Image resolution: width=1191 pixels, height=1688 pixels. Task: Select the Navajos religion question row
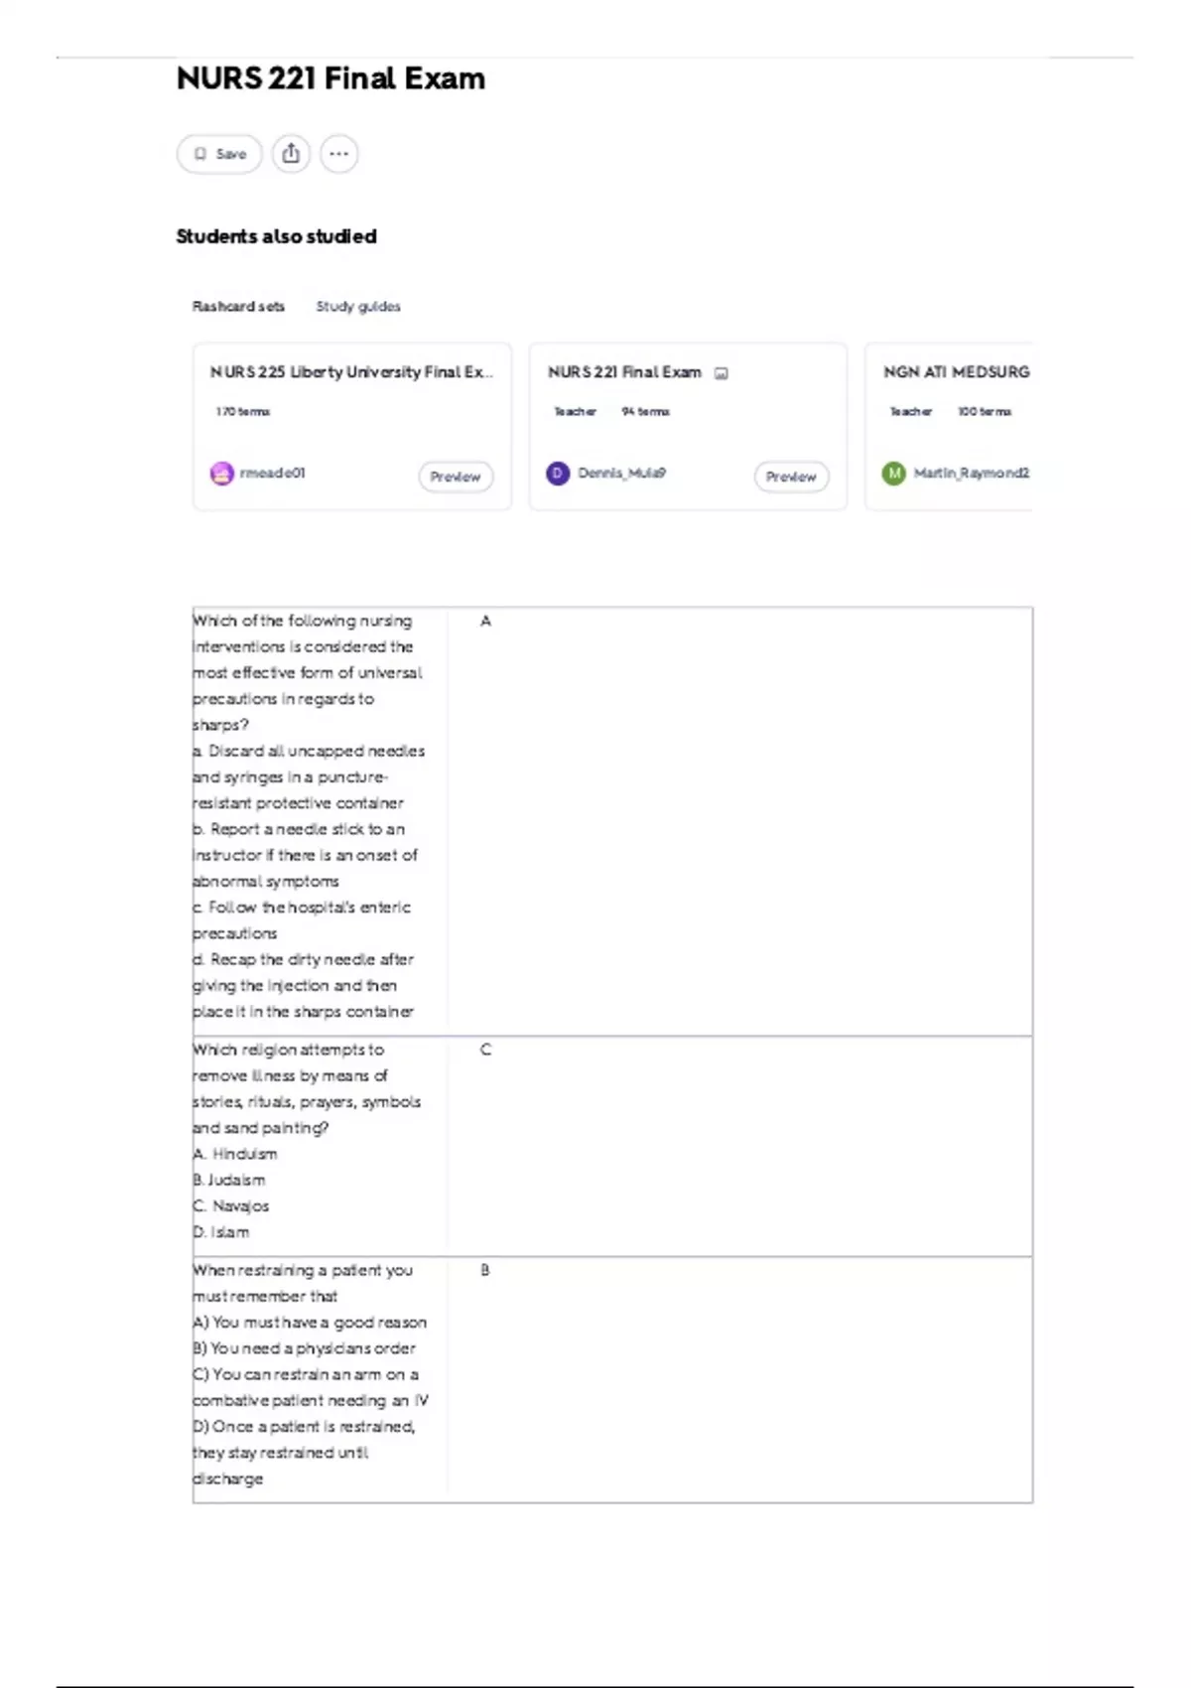[x=611, y=1146]
